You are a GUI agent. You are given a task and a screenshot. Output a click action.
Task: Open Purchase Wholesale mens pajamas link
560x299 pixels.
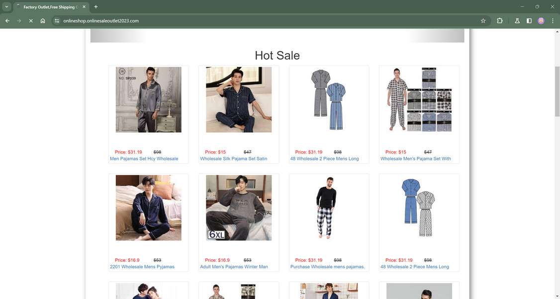(328, 267)
